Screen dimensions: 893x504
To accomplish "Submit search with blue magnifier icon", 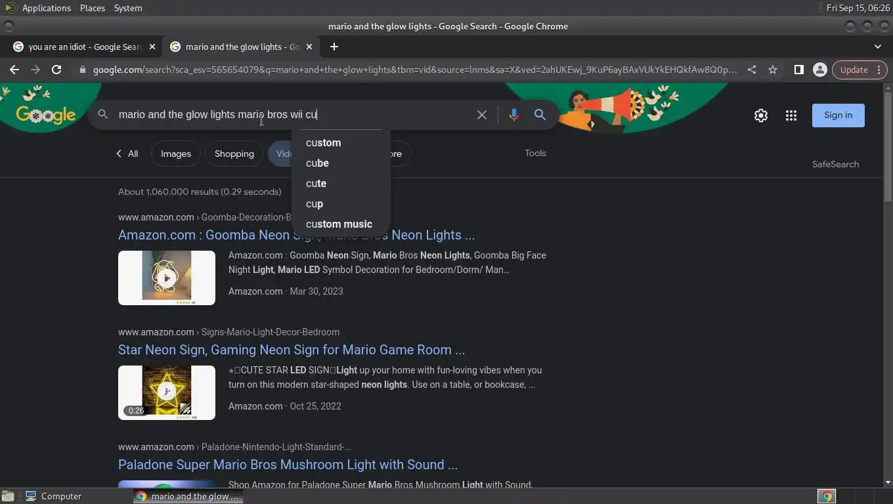I will point(540,115).
